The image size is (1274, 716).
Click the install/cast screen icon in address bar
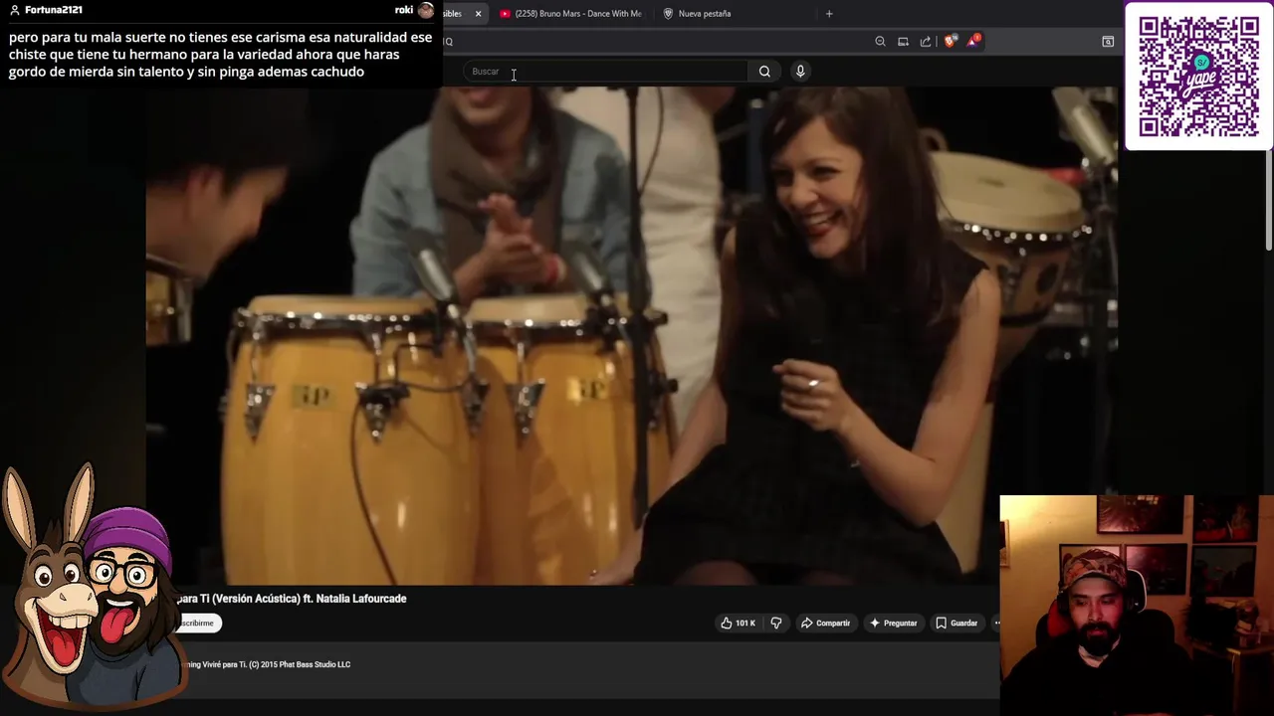(x=903, y=41)
